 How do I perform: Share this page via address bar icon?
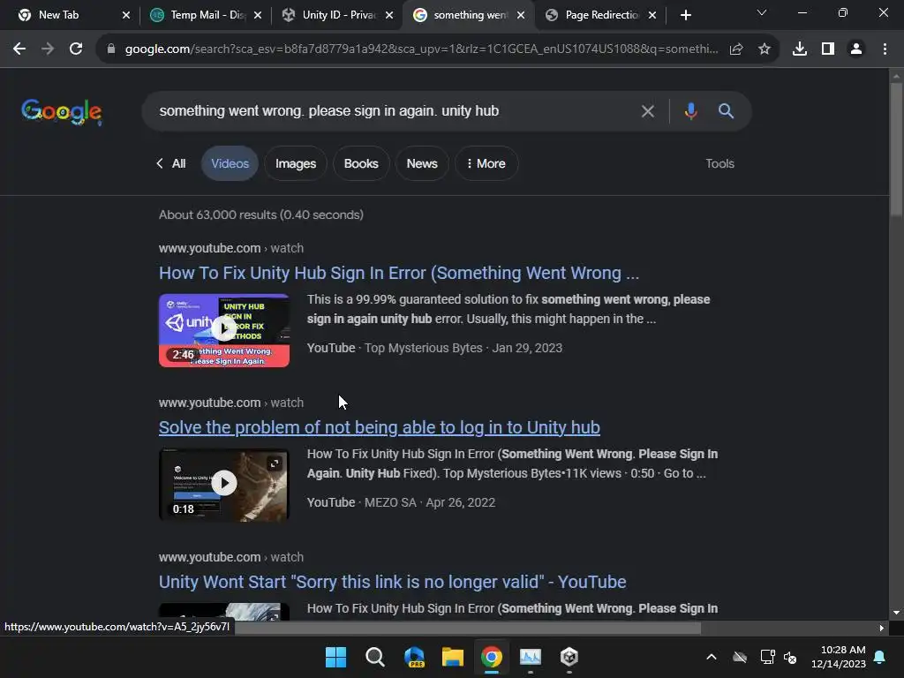tap(736, 49)
